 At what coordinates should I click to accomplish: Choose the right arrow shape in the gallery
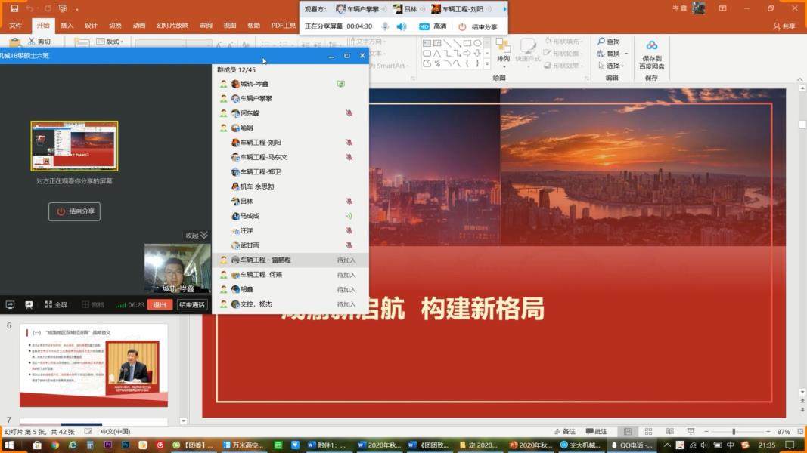(x=467, y=54)
